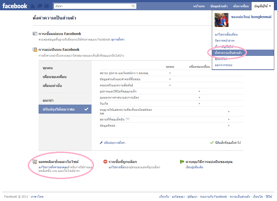Open แก้ไขการตั้งค่าของคุณ apps settings link

(x=53, y=167)
